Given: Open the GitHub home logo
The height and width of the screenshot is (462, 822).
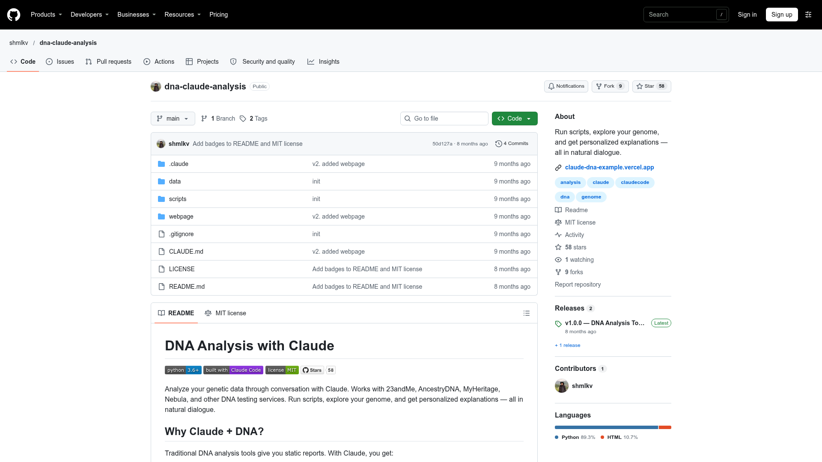Looking at the screenshot, I should (14, 15).
